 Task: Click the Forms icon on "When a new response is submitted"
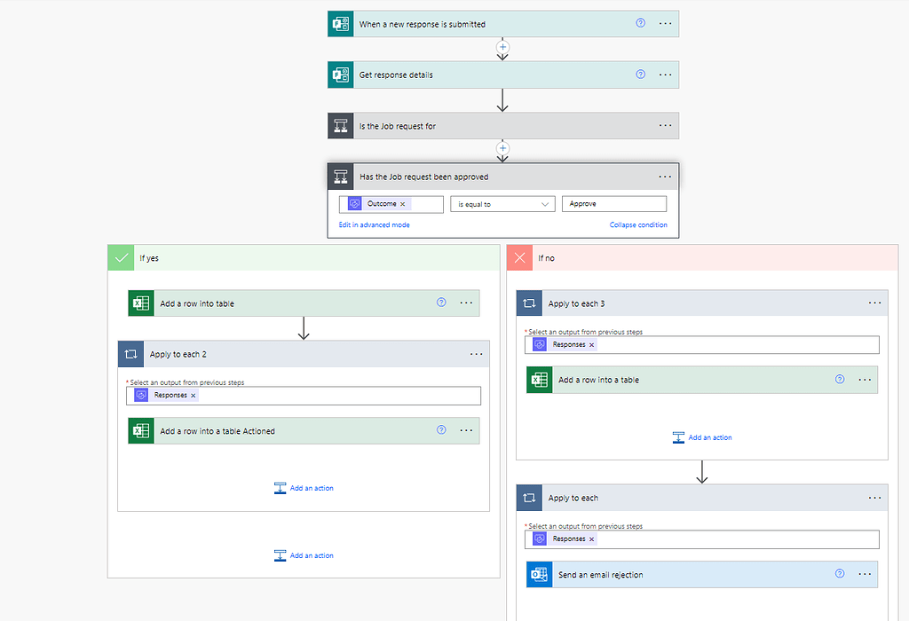(x=340, y=23)
